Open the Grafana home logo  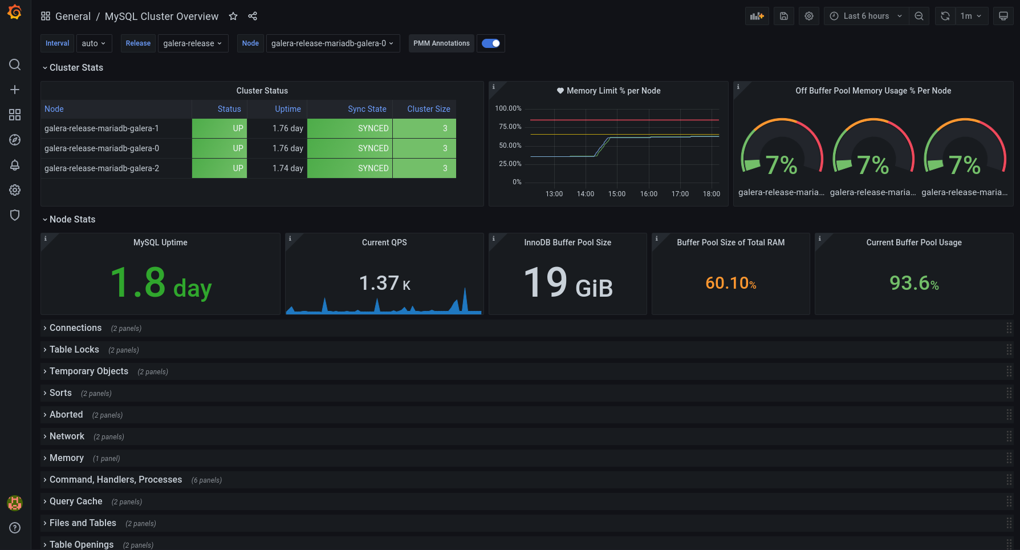pos(15,12)
